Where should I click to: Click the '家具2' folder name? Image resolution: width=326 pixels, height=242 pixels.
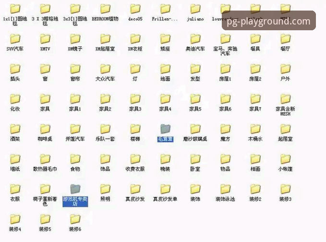[105, 109]
